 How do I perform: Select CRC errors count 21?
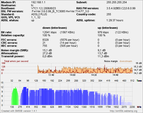[x=44, y=43]
